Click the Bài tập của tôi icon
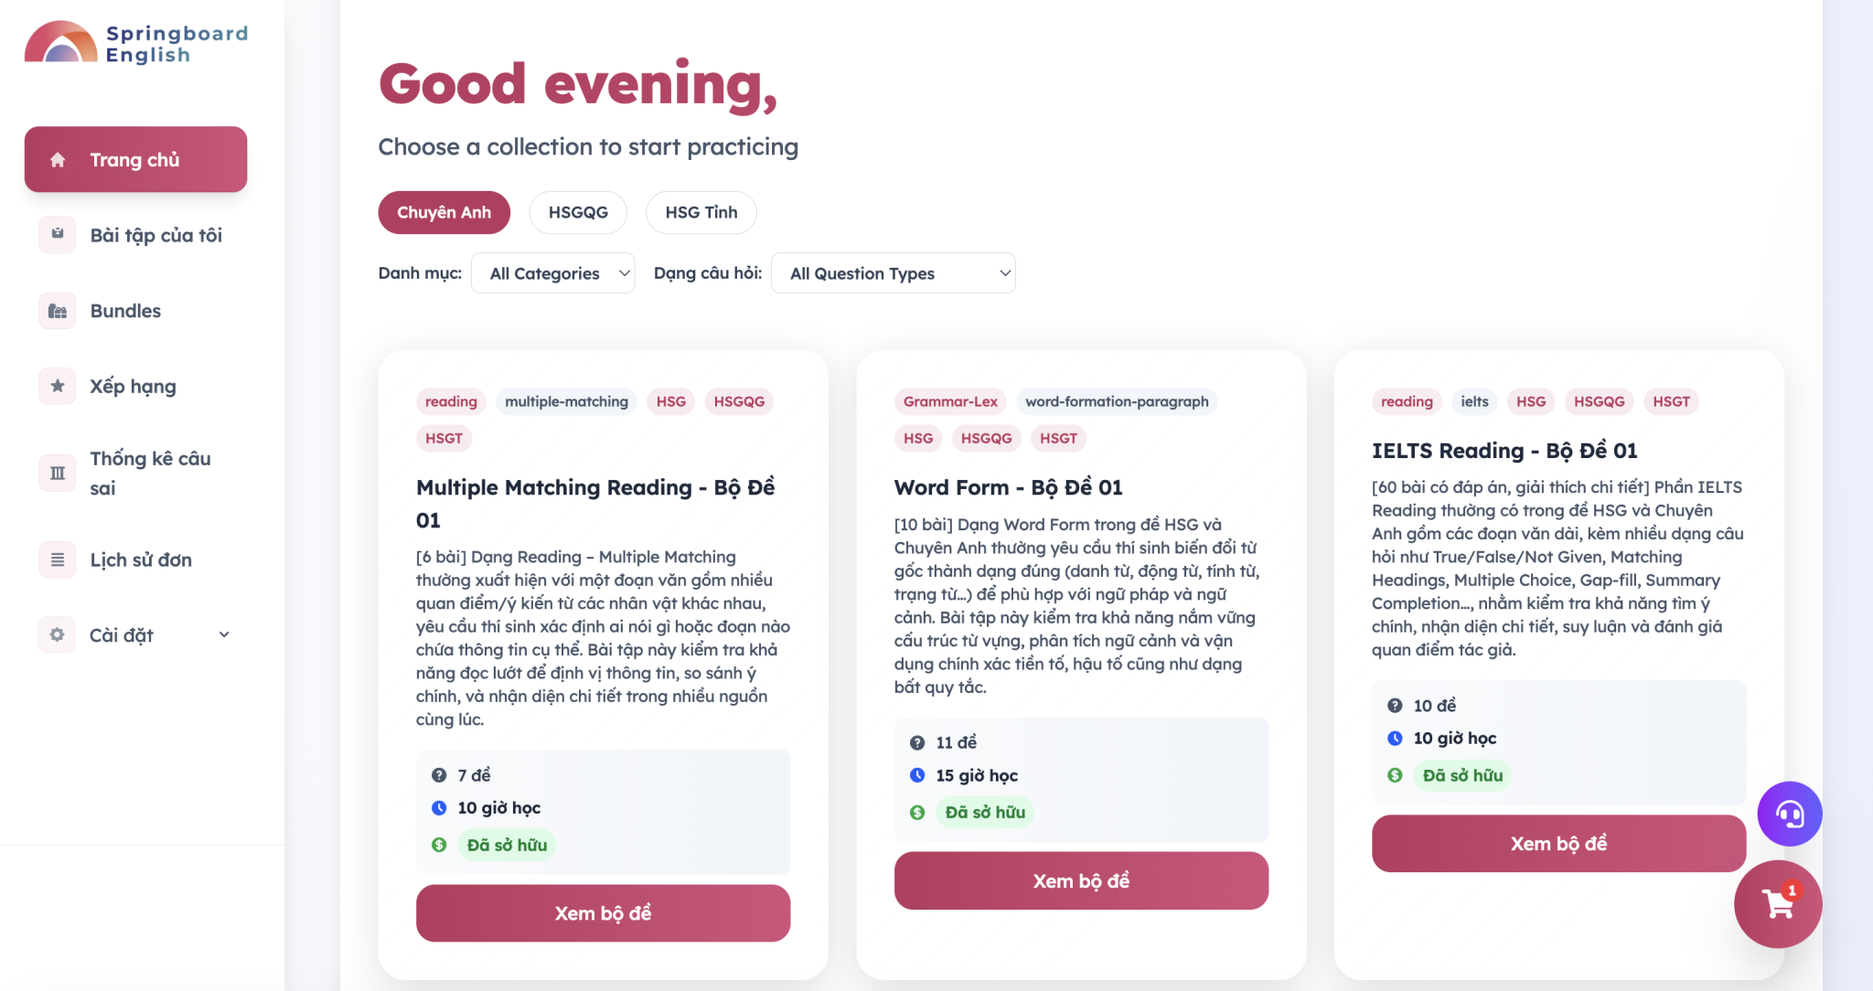The height and width of the screenshot is (991, 1873). click(x=58, y=235)
